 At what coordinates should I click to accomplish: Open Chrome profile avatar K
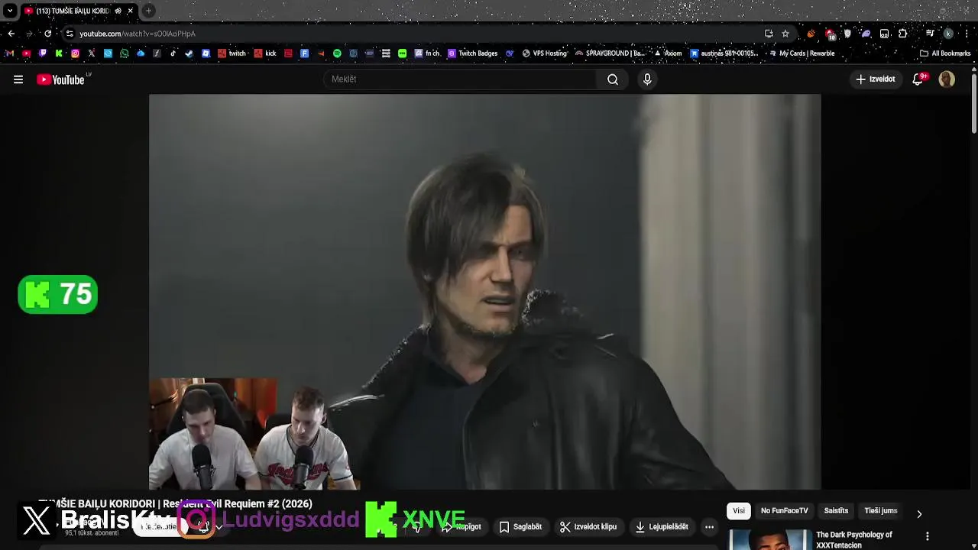[948, 34]
